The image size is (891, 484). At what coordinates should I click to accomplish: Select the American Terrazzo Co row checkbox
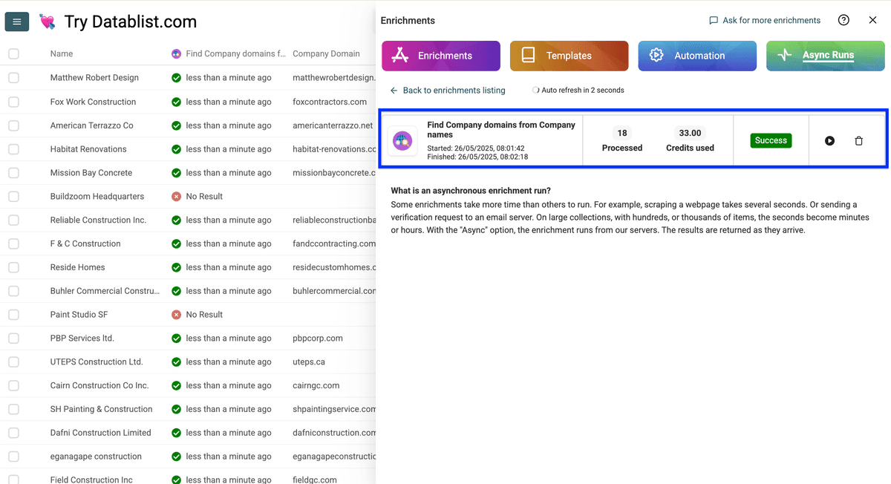(13, 125)
